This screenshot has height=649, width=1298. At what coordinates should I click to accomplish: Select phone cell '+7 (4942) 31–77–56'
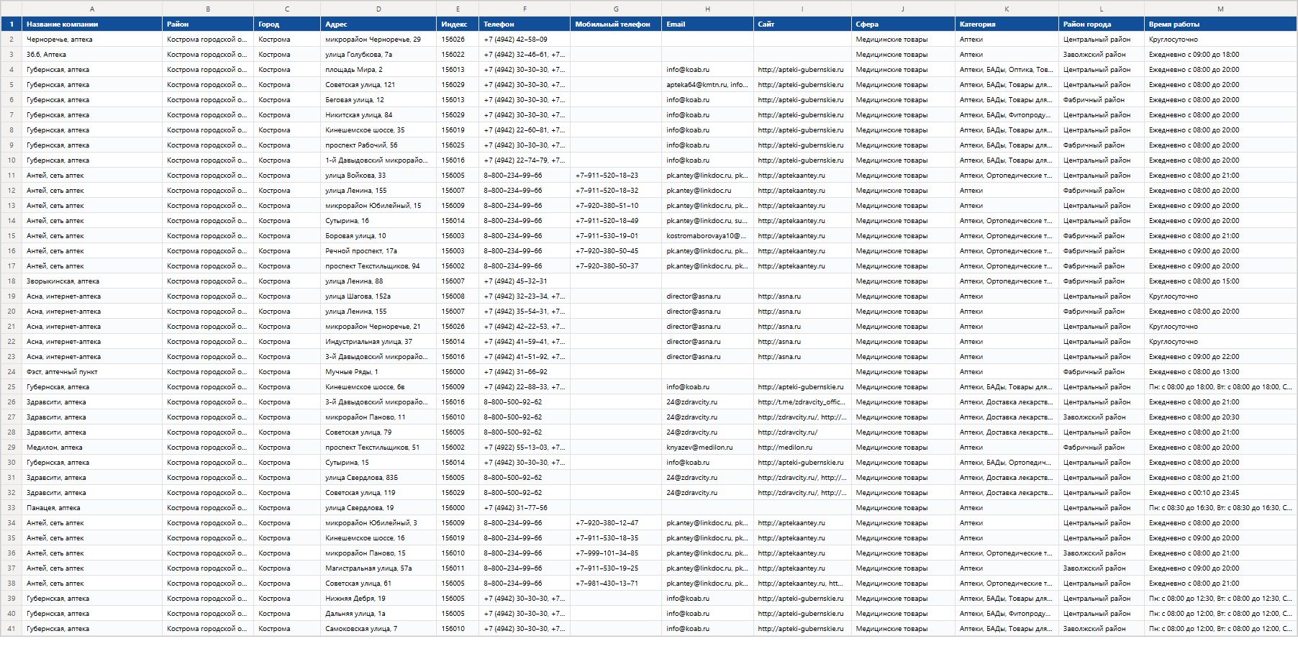click(525, 508)
